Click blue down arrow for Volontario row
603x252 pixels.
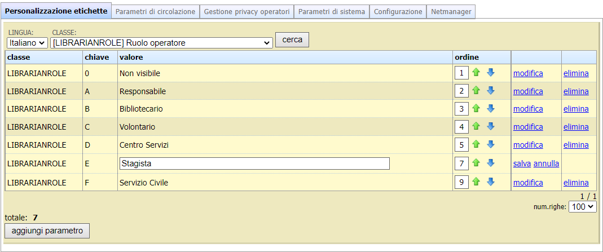490,127
